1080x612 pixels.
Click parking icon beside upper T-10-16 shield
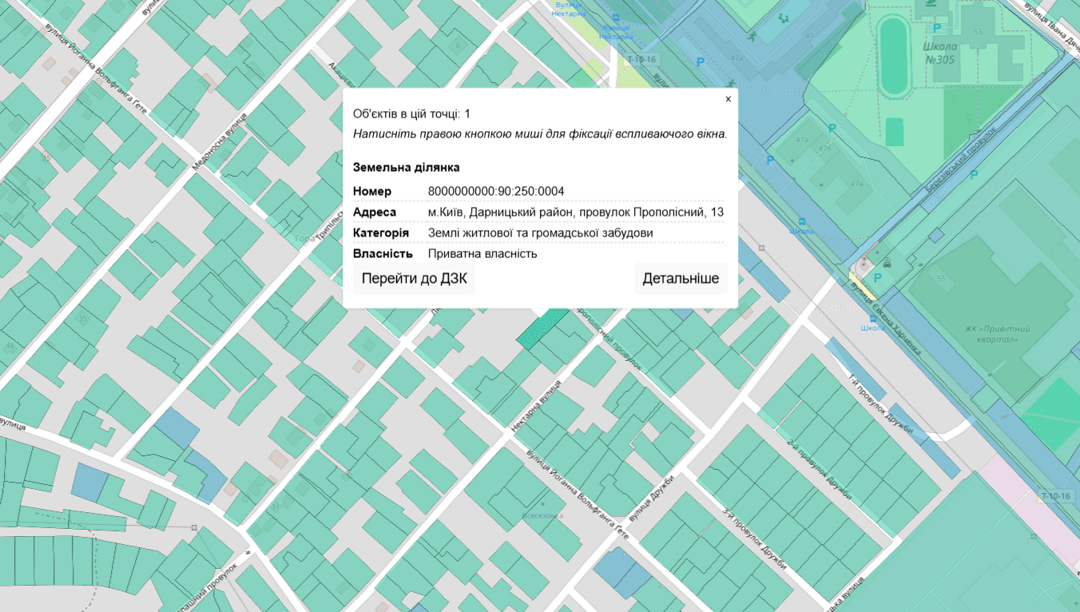click(701, 62)
